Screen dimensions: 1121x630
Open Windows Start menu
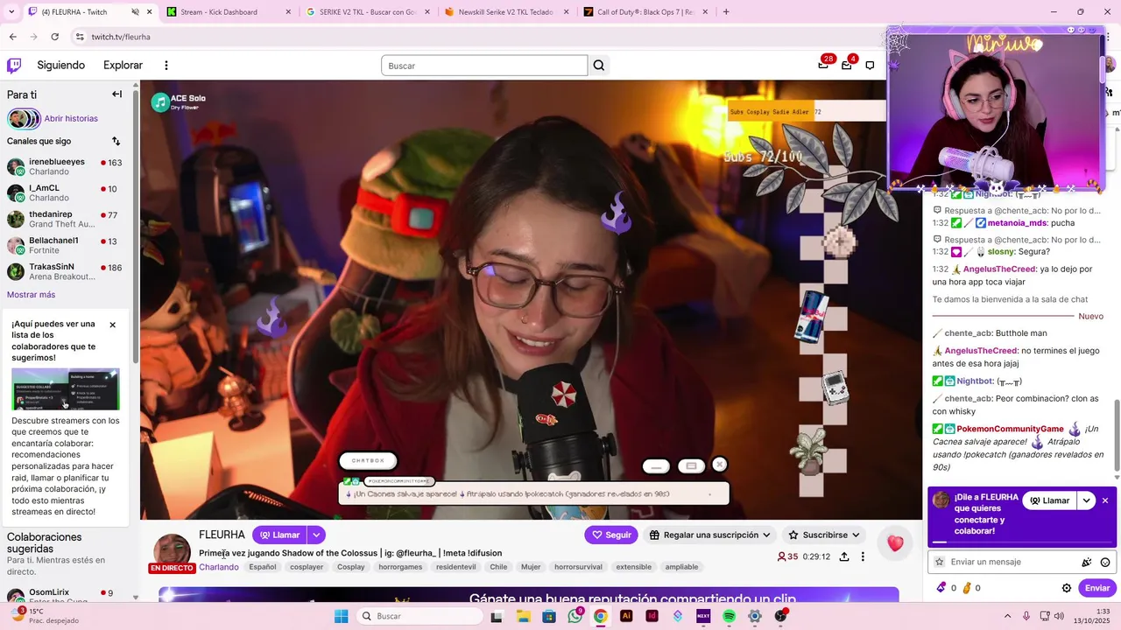(x=342, y=616)
